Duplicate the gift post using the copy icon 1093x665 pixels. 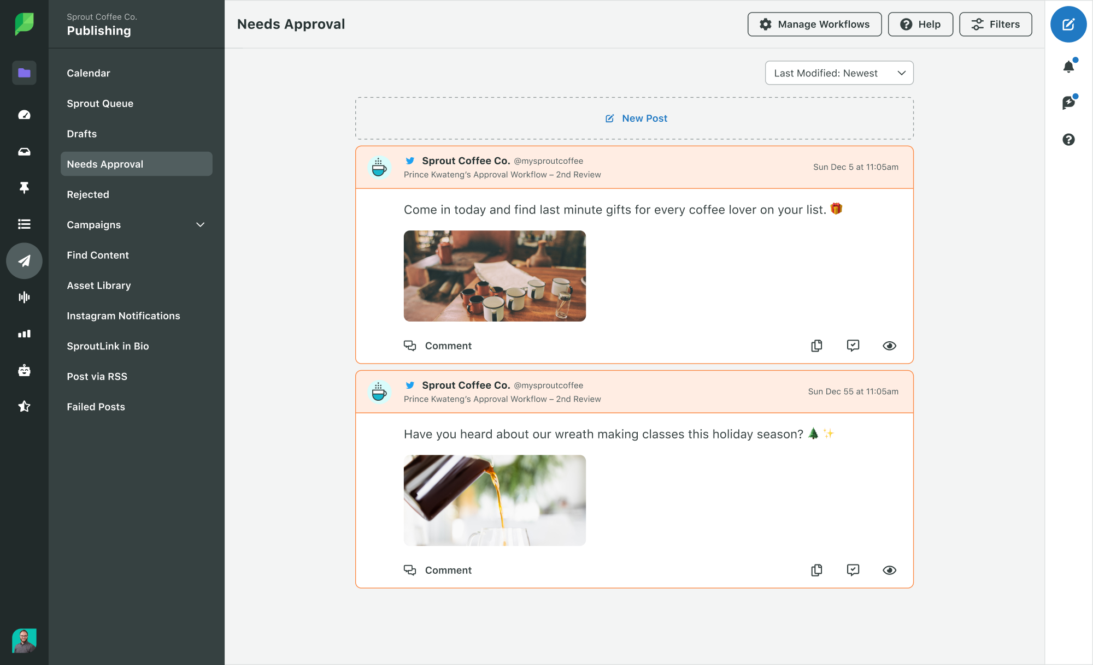[x=816, y=346]
